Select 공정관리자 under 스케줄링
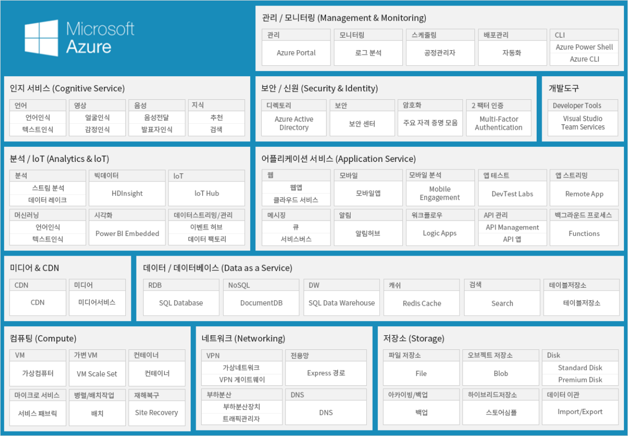The height and width of the screenshot is (436, 628). click(440, 53)
